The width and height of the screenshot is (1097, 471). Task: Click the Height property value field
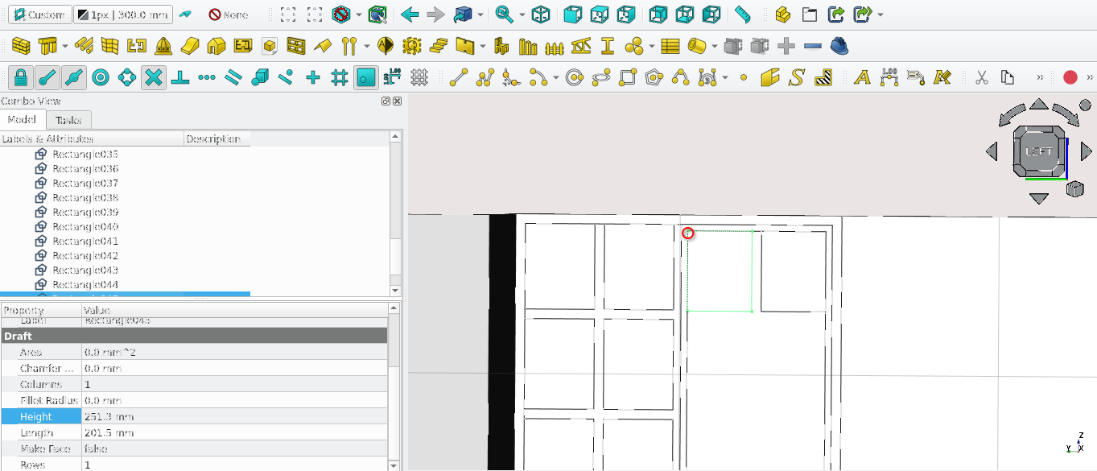pos(233,417)
